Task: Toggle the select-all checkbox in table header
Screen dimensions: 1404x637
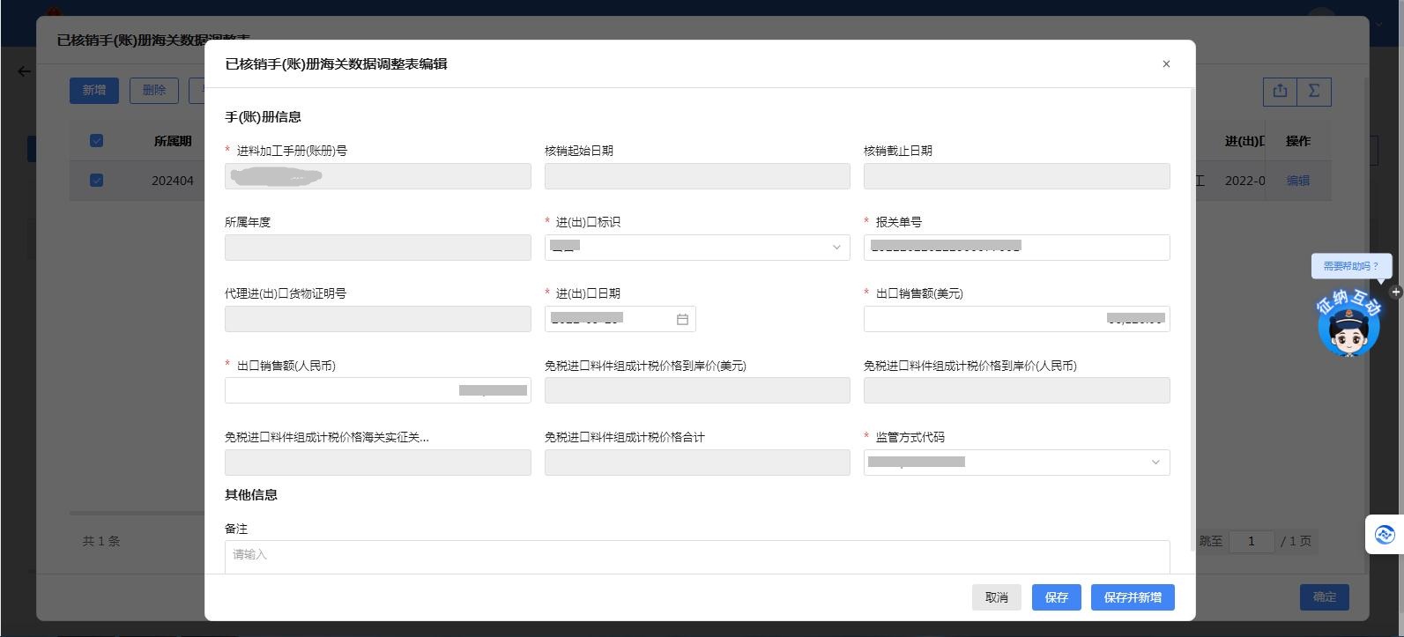Action: coord(97,141)
